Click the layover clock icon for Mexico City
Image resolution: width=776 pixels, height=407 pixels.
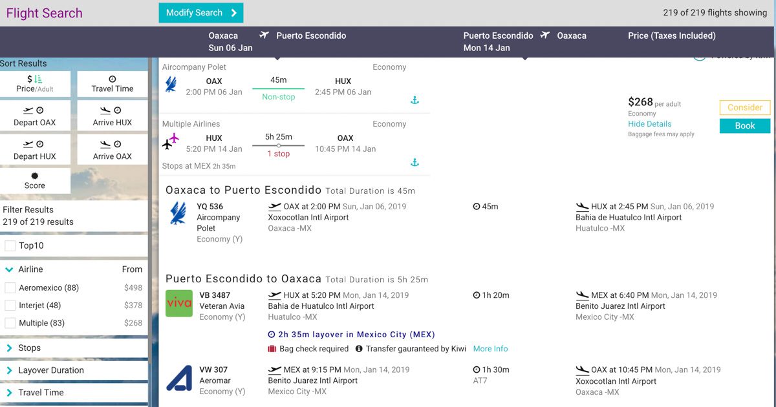tap(272, 335)
